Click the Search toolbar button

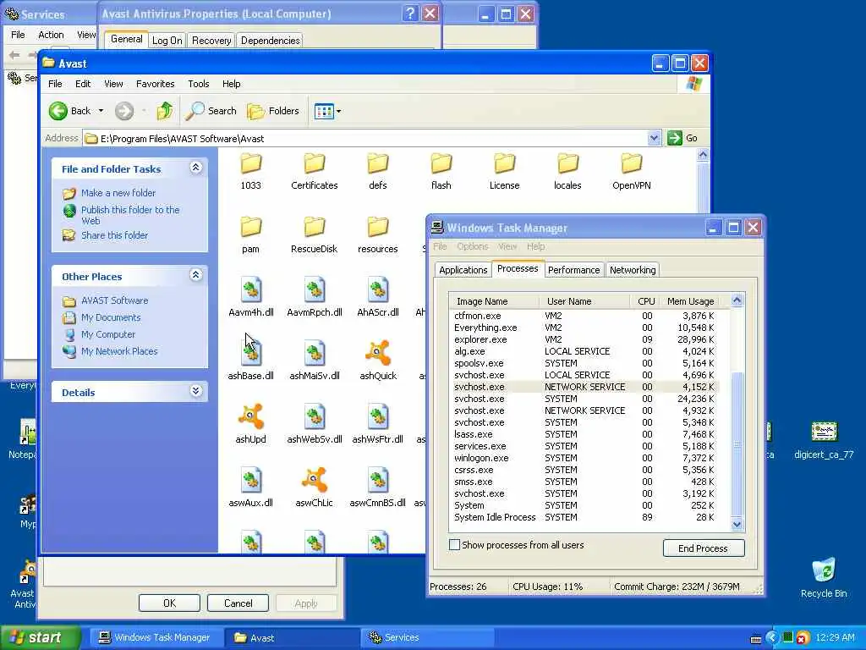click(211, 111)
